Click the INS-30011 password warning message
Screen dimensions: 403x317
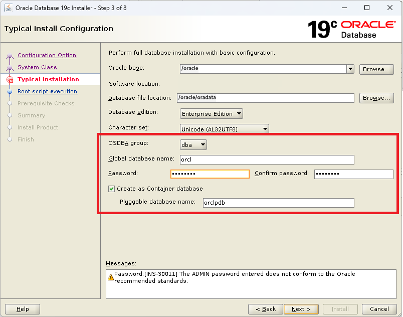point(235,277)
